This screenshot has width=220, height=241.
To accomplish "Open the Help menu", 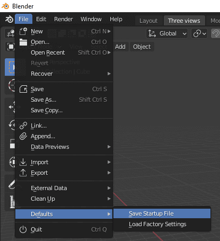I will click(116, 19).
